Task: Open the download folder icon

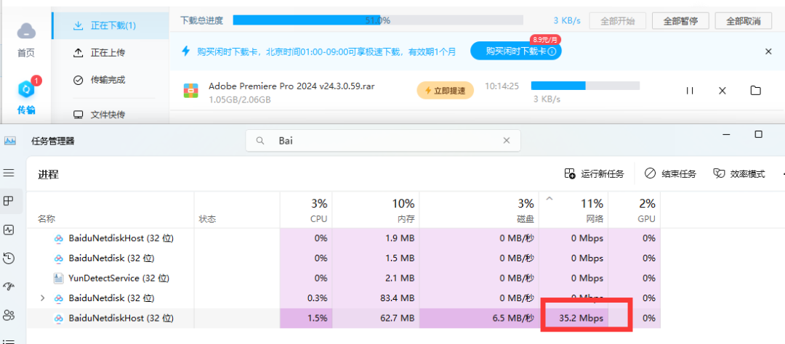Action: pyautogui.click(x=755, y=91)
